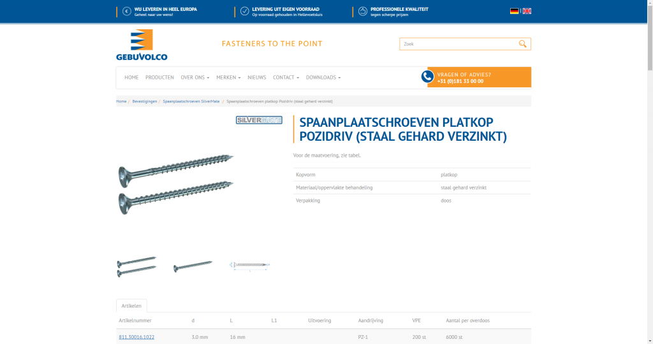The height and width of the screenshot is (344, 653).
Task: Click the 3.0 mm cell
Action: [x=200, y=337]
